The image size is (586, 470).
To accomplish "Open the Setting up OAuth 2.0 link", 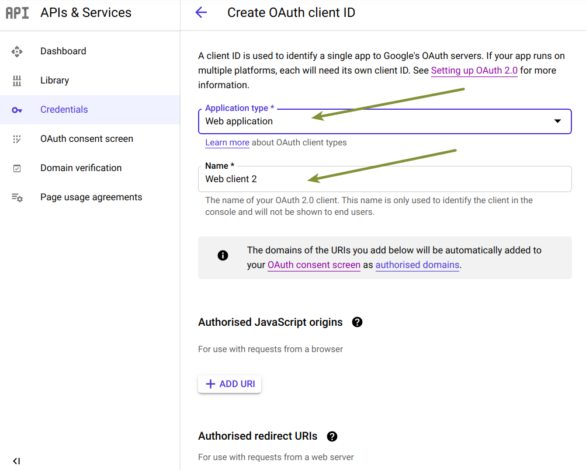I will pos(474,71).
